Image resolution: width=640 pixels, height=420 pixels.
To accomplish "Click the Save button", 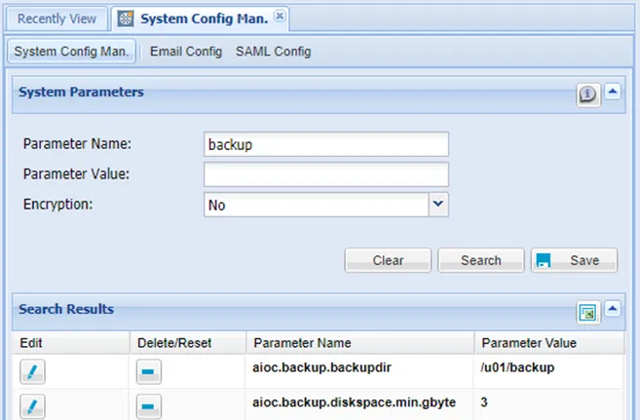I will pos(574,260).
